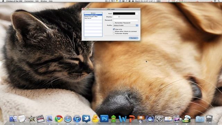222x125 pixels.
Task: Open the Default Profile dropdown
Action: coord(126,25)
